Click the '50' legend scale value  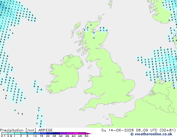(x=86, y=136)
